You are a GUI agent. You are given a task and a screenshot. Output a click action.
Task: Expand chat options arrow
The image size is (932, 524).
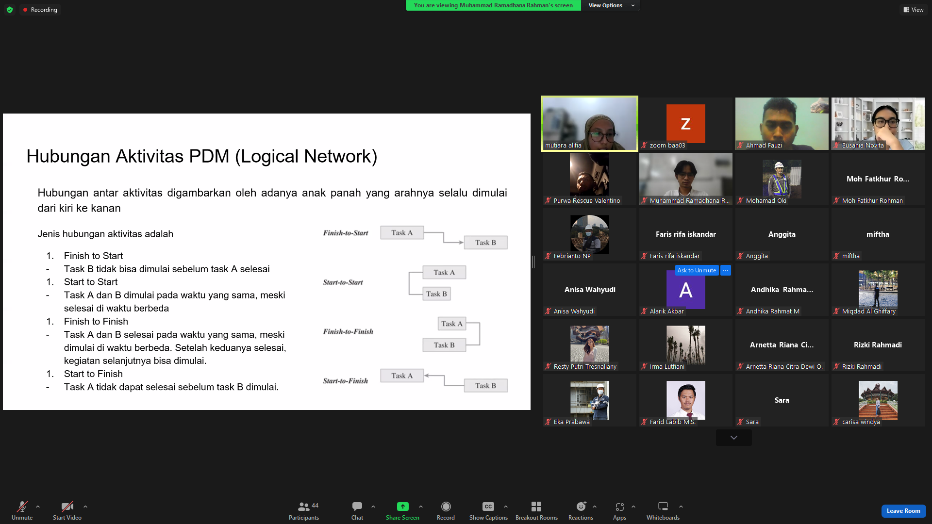pyautogui.click(x=373, y=507)
